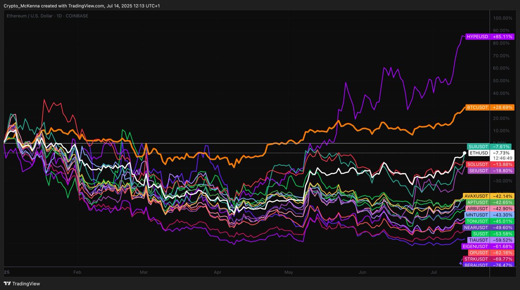Viewport: 520px width, 290px height.
Task: Select the BERAUSDT series label
Action: pyautogui.click(x=476, y=265)
